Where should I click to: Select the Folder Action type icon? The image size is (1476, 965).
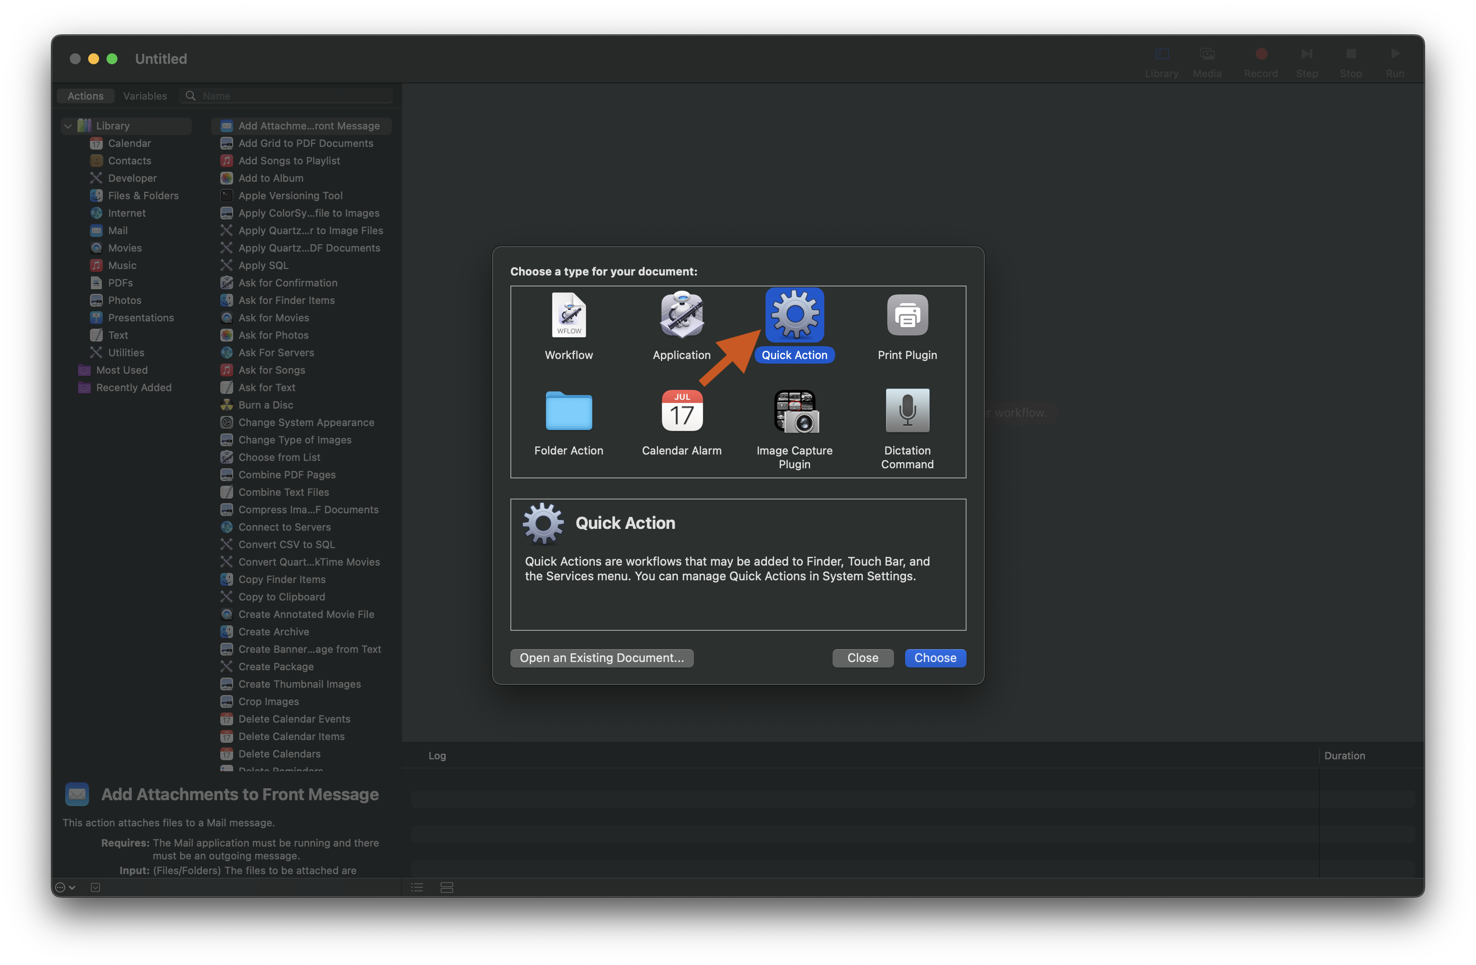[569, 410]
